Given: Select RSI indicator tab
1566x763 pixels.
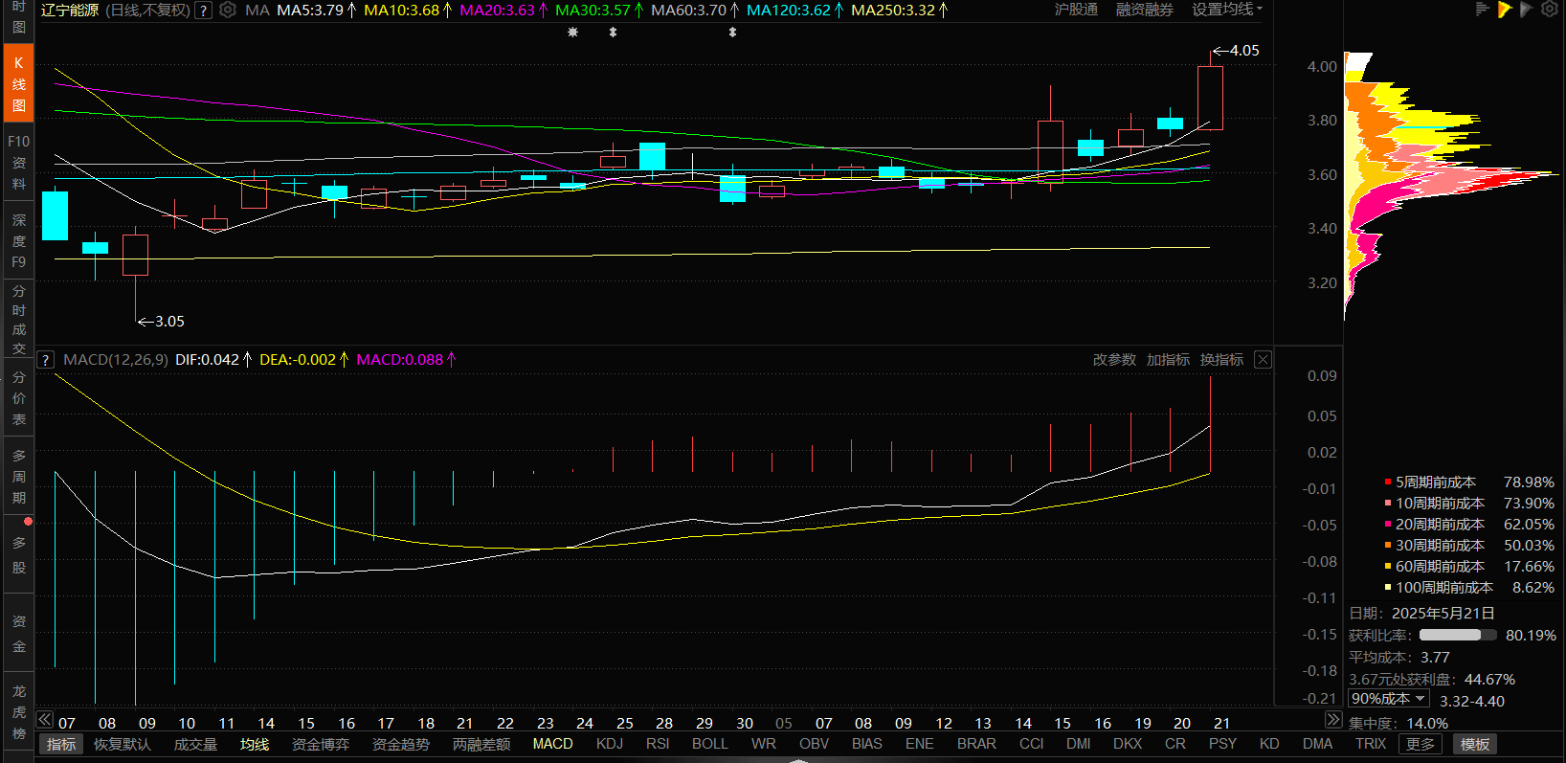Looking at the screenshot, I should click(x=658, y=744).
